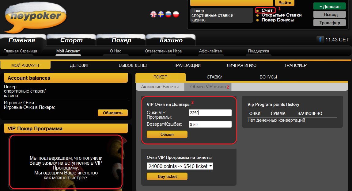Click the Выйти logout button
Image resolution: width=352 pixels, height=191 pixels.
pos(285,3)
